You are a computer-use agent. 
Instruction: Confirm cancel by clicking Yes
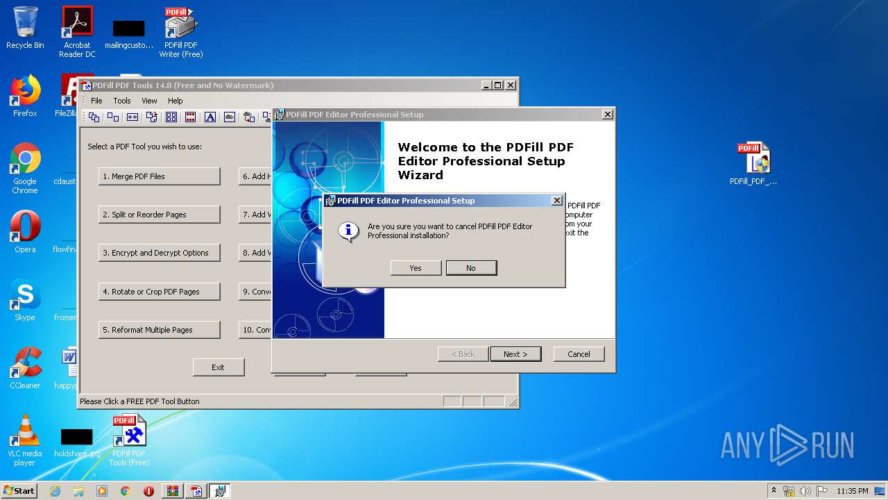[416, 268]
